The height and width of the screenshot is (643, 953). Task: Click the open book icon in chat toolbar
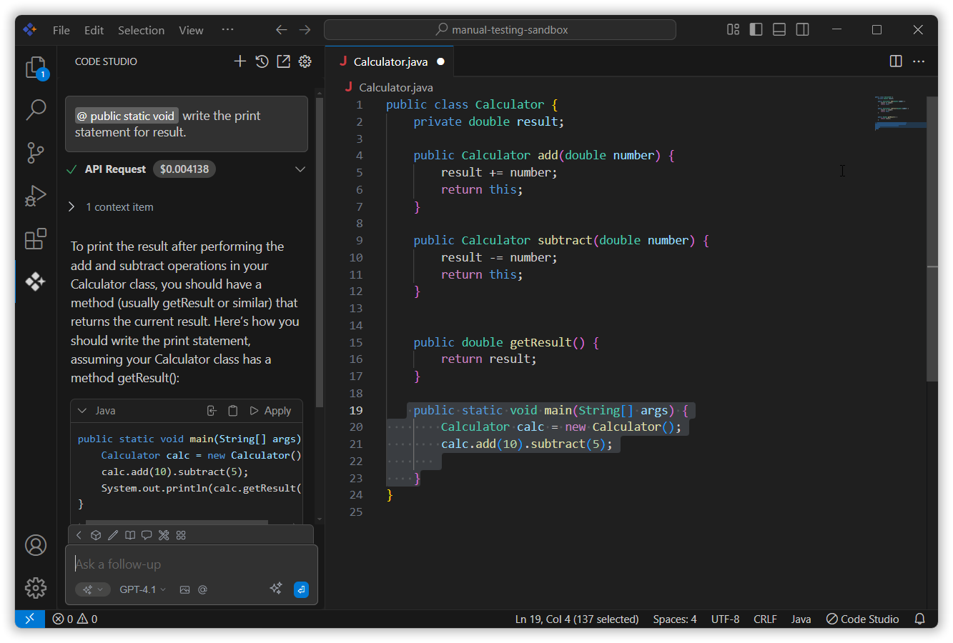(x=130, y=535)
